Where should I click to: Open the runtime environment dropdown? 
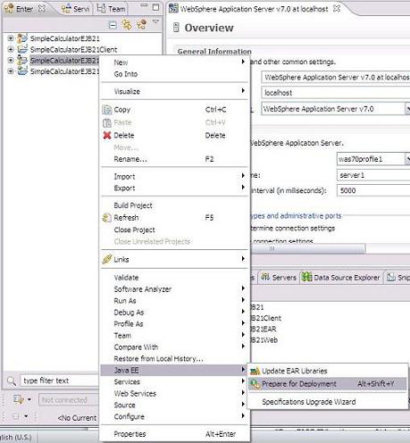(x=407, y=109)
